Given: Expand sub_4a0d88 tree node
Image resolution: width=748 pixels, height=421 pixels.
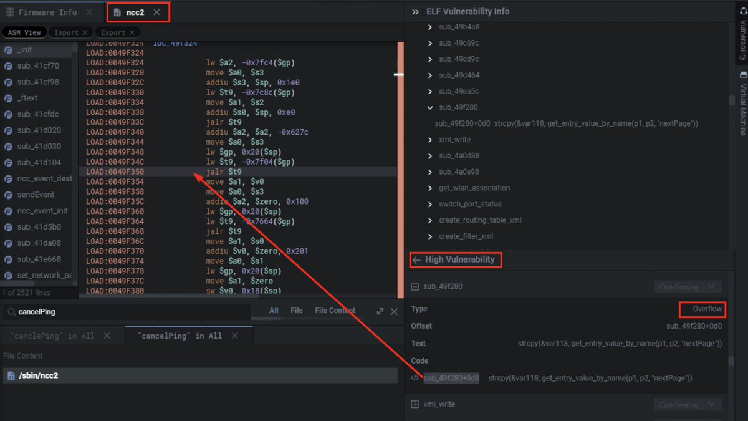Looking at the screenshot, I should 430,156.
